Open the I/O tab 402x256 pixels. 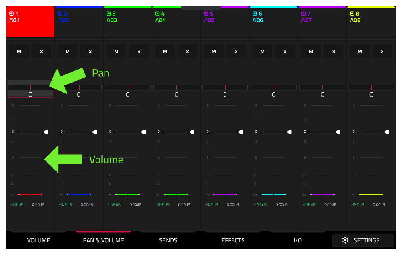tap(298, 240)
